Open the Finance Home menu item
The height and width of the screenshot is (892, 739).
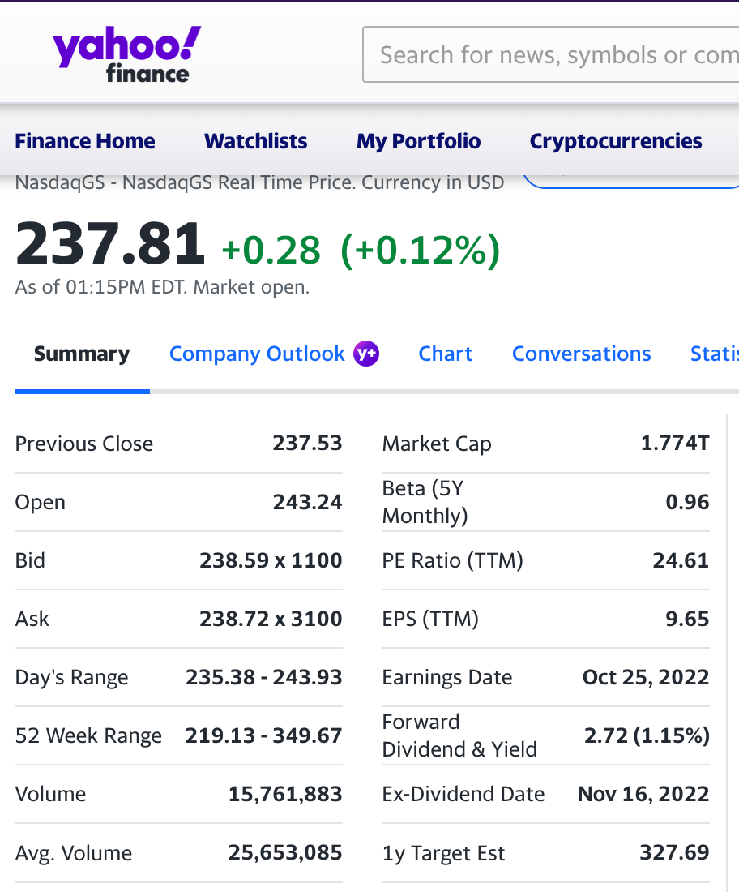[85, 141]
